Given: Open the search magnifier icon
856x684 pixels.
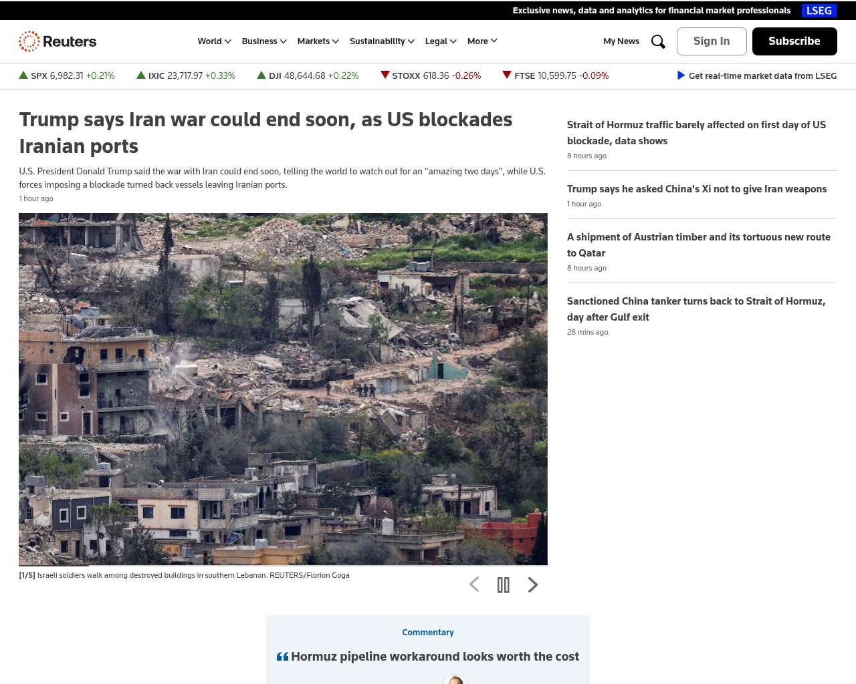Looking at the screenshot, I should click(658, 41).
